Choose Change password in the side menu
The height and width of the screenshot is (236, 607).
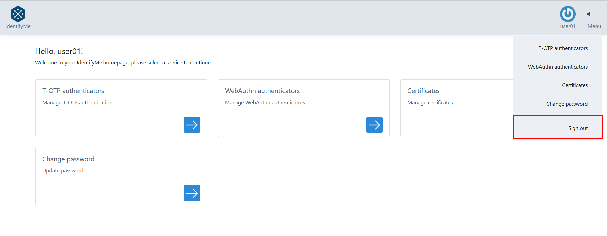point(567,104)
